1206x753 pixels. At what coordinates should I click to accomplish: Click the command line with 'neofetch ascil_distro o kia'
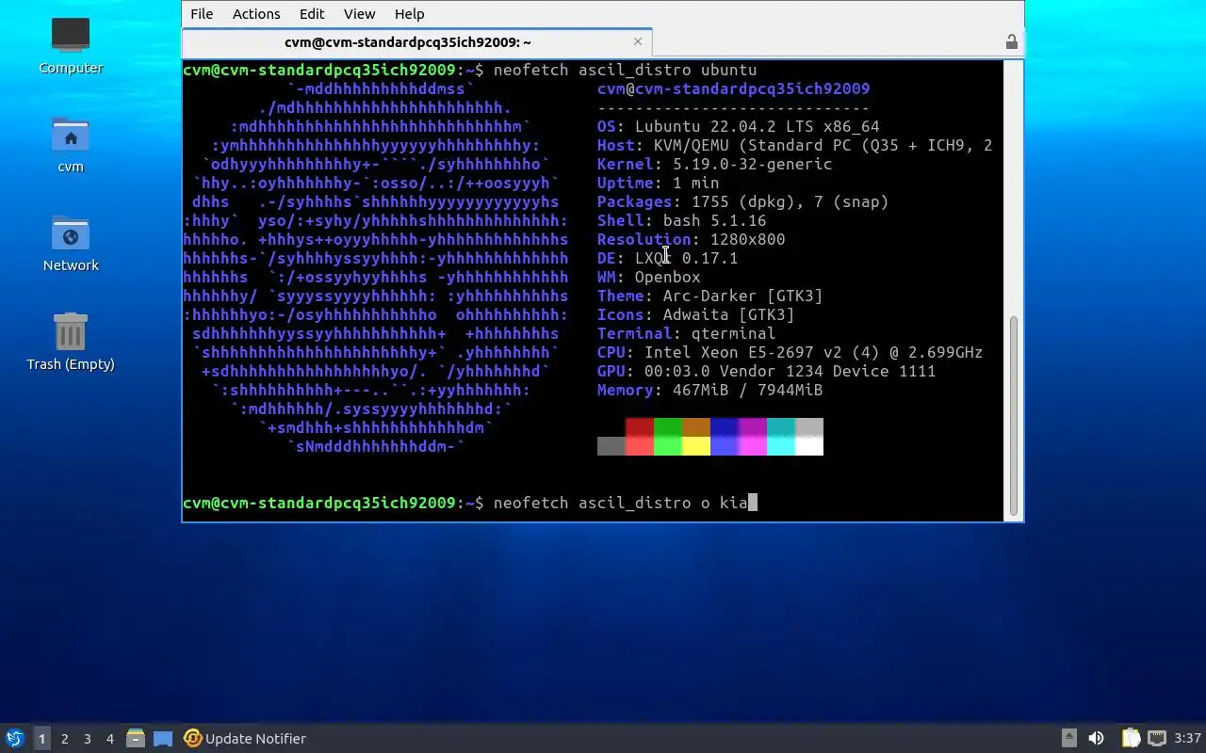point(470,503)
